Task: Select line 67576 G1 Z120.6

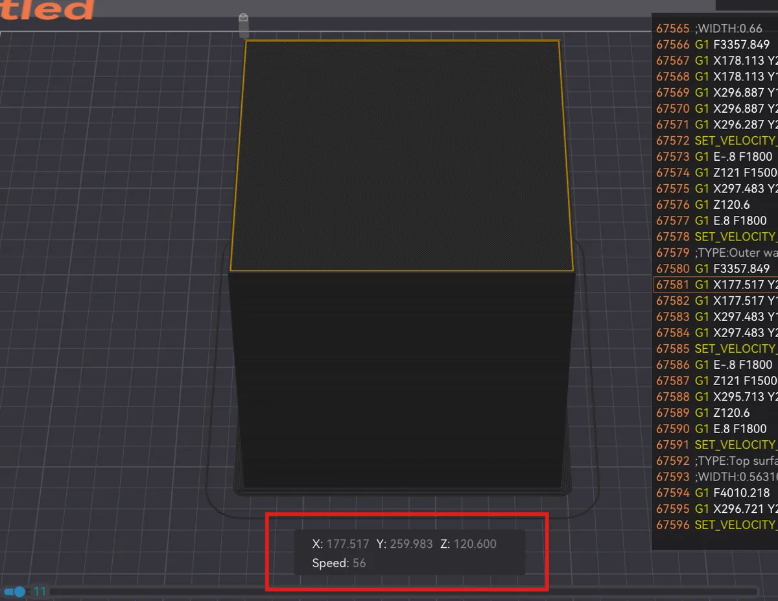Action: (x=716, y=205)
